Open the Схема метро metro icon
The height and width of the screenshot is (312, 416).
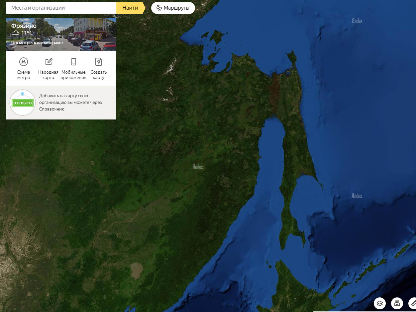[24, 62]
